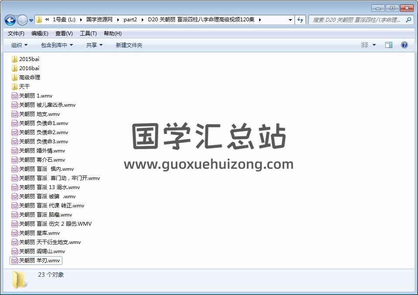The height and width of the screenshot is (295, 418).
Task: Select the 关朝丽 1.wmv file icon
Action: coord(15,96)
